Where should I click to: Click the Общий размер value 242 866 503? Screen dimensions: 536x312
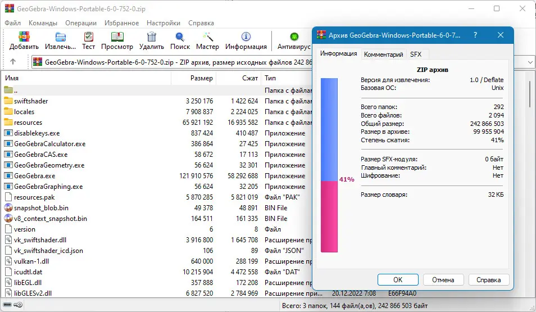(x=487, y=124)
